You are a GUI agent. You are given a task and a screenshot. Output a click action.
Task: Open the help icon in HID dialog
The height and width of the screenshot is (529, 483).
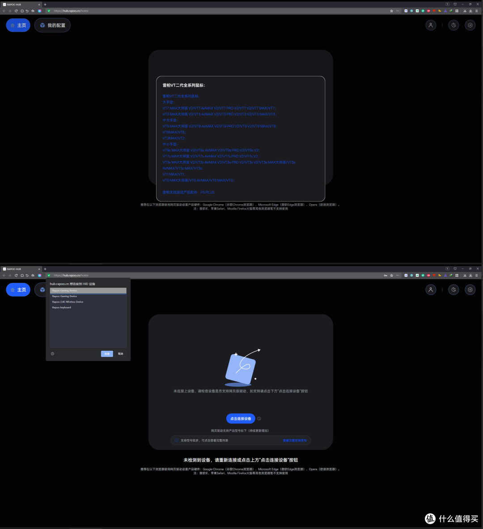click(x=52, y=353)
